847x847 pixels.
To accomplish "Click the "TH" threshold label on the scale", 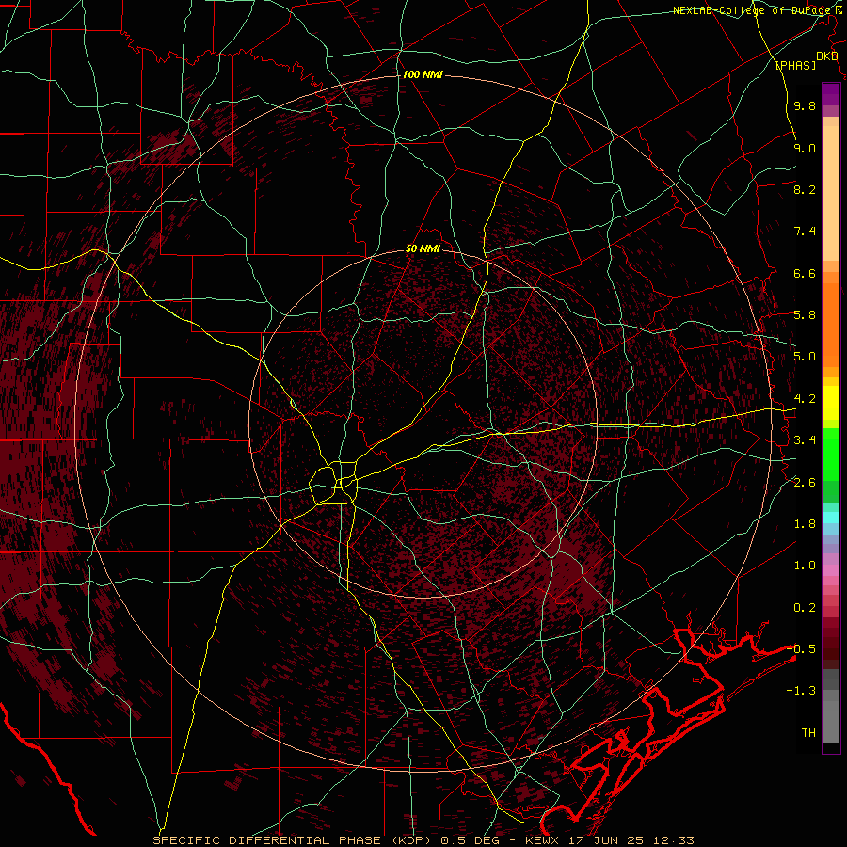I will point(808,733).
